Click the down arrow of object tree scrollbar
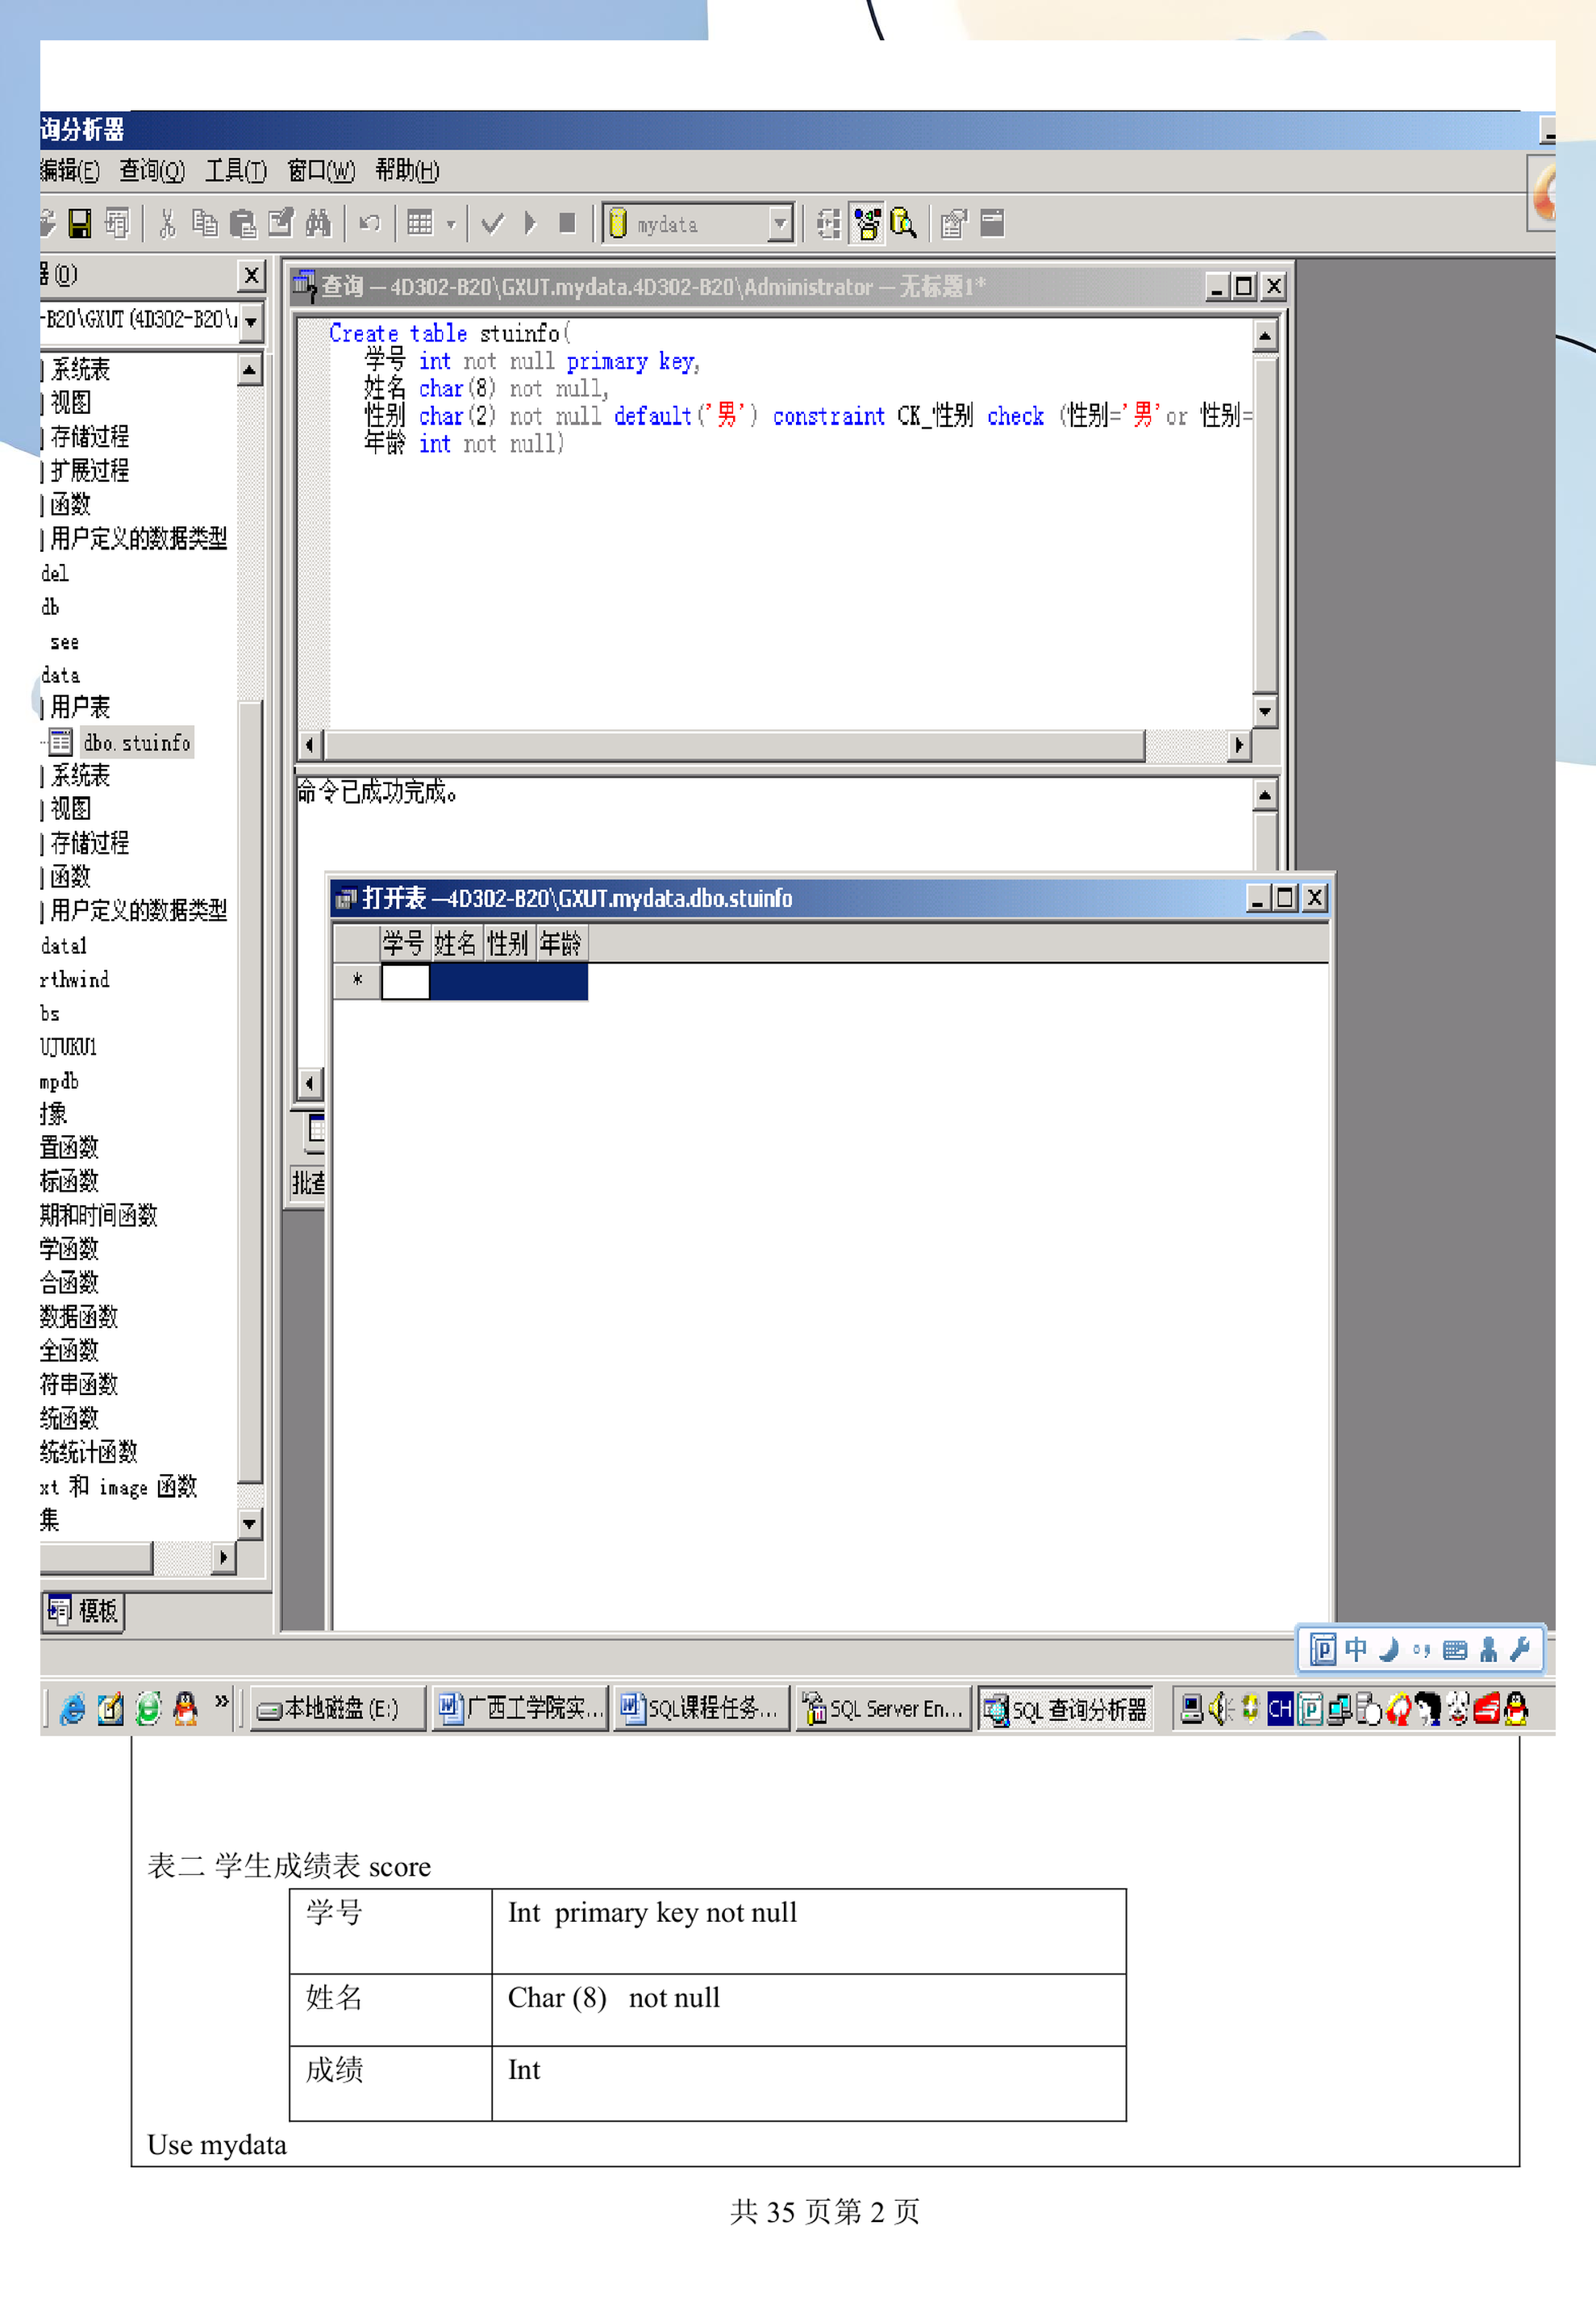The image size is (1596, 2301). 250,1524
